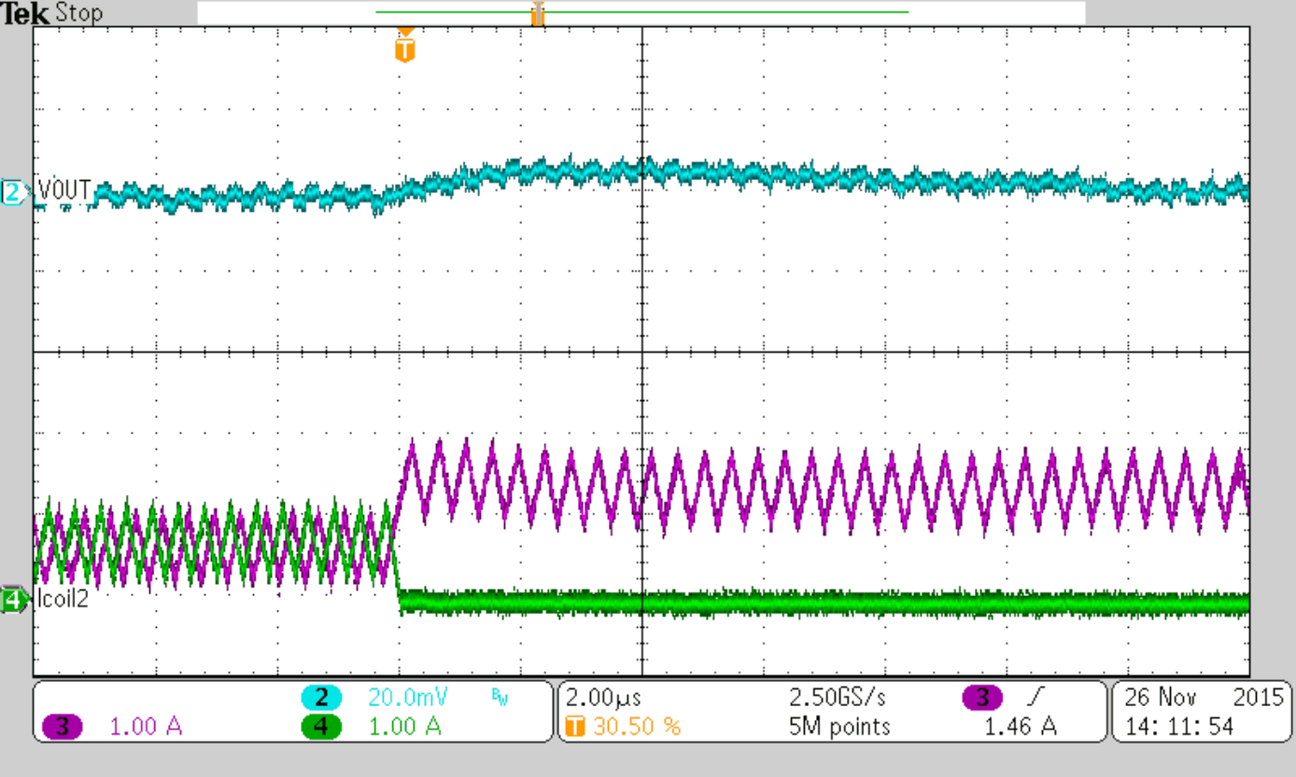Screen dimensions: 1296x777
Task: Select the green channel 4 badge in readout
Action: pyautogui.click(x=321, y=727)
